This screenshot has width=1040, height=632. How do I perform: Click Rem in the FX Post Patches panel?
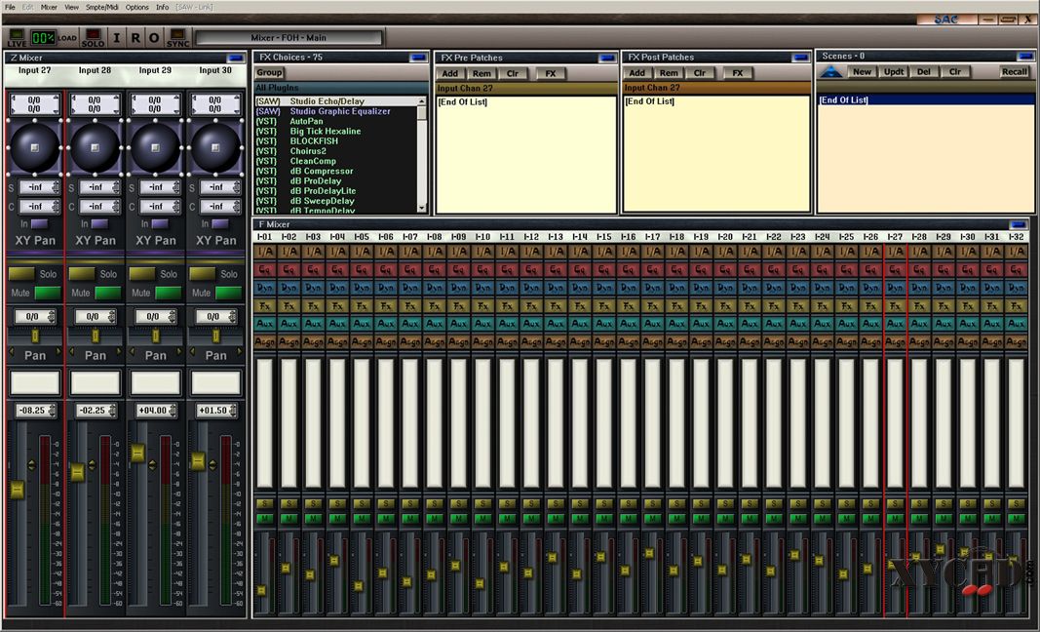(669, 73)
